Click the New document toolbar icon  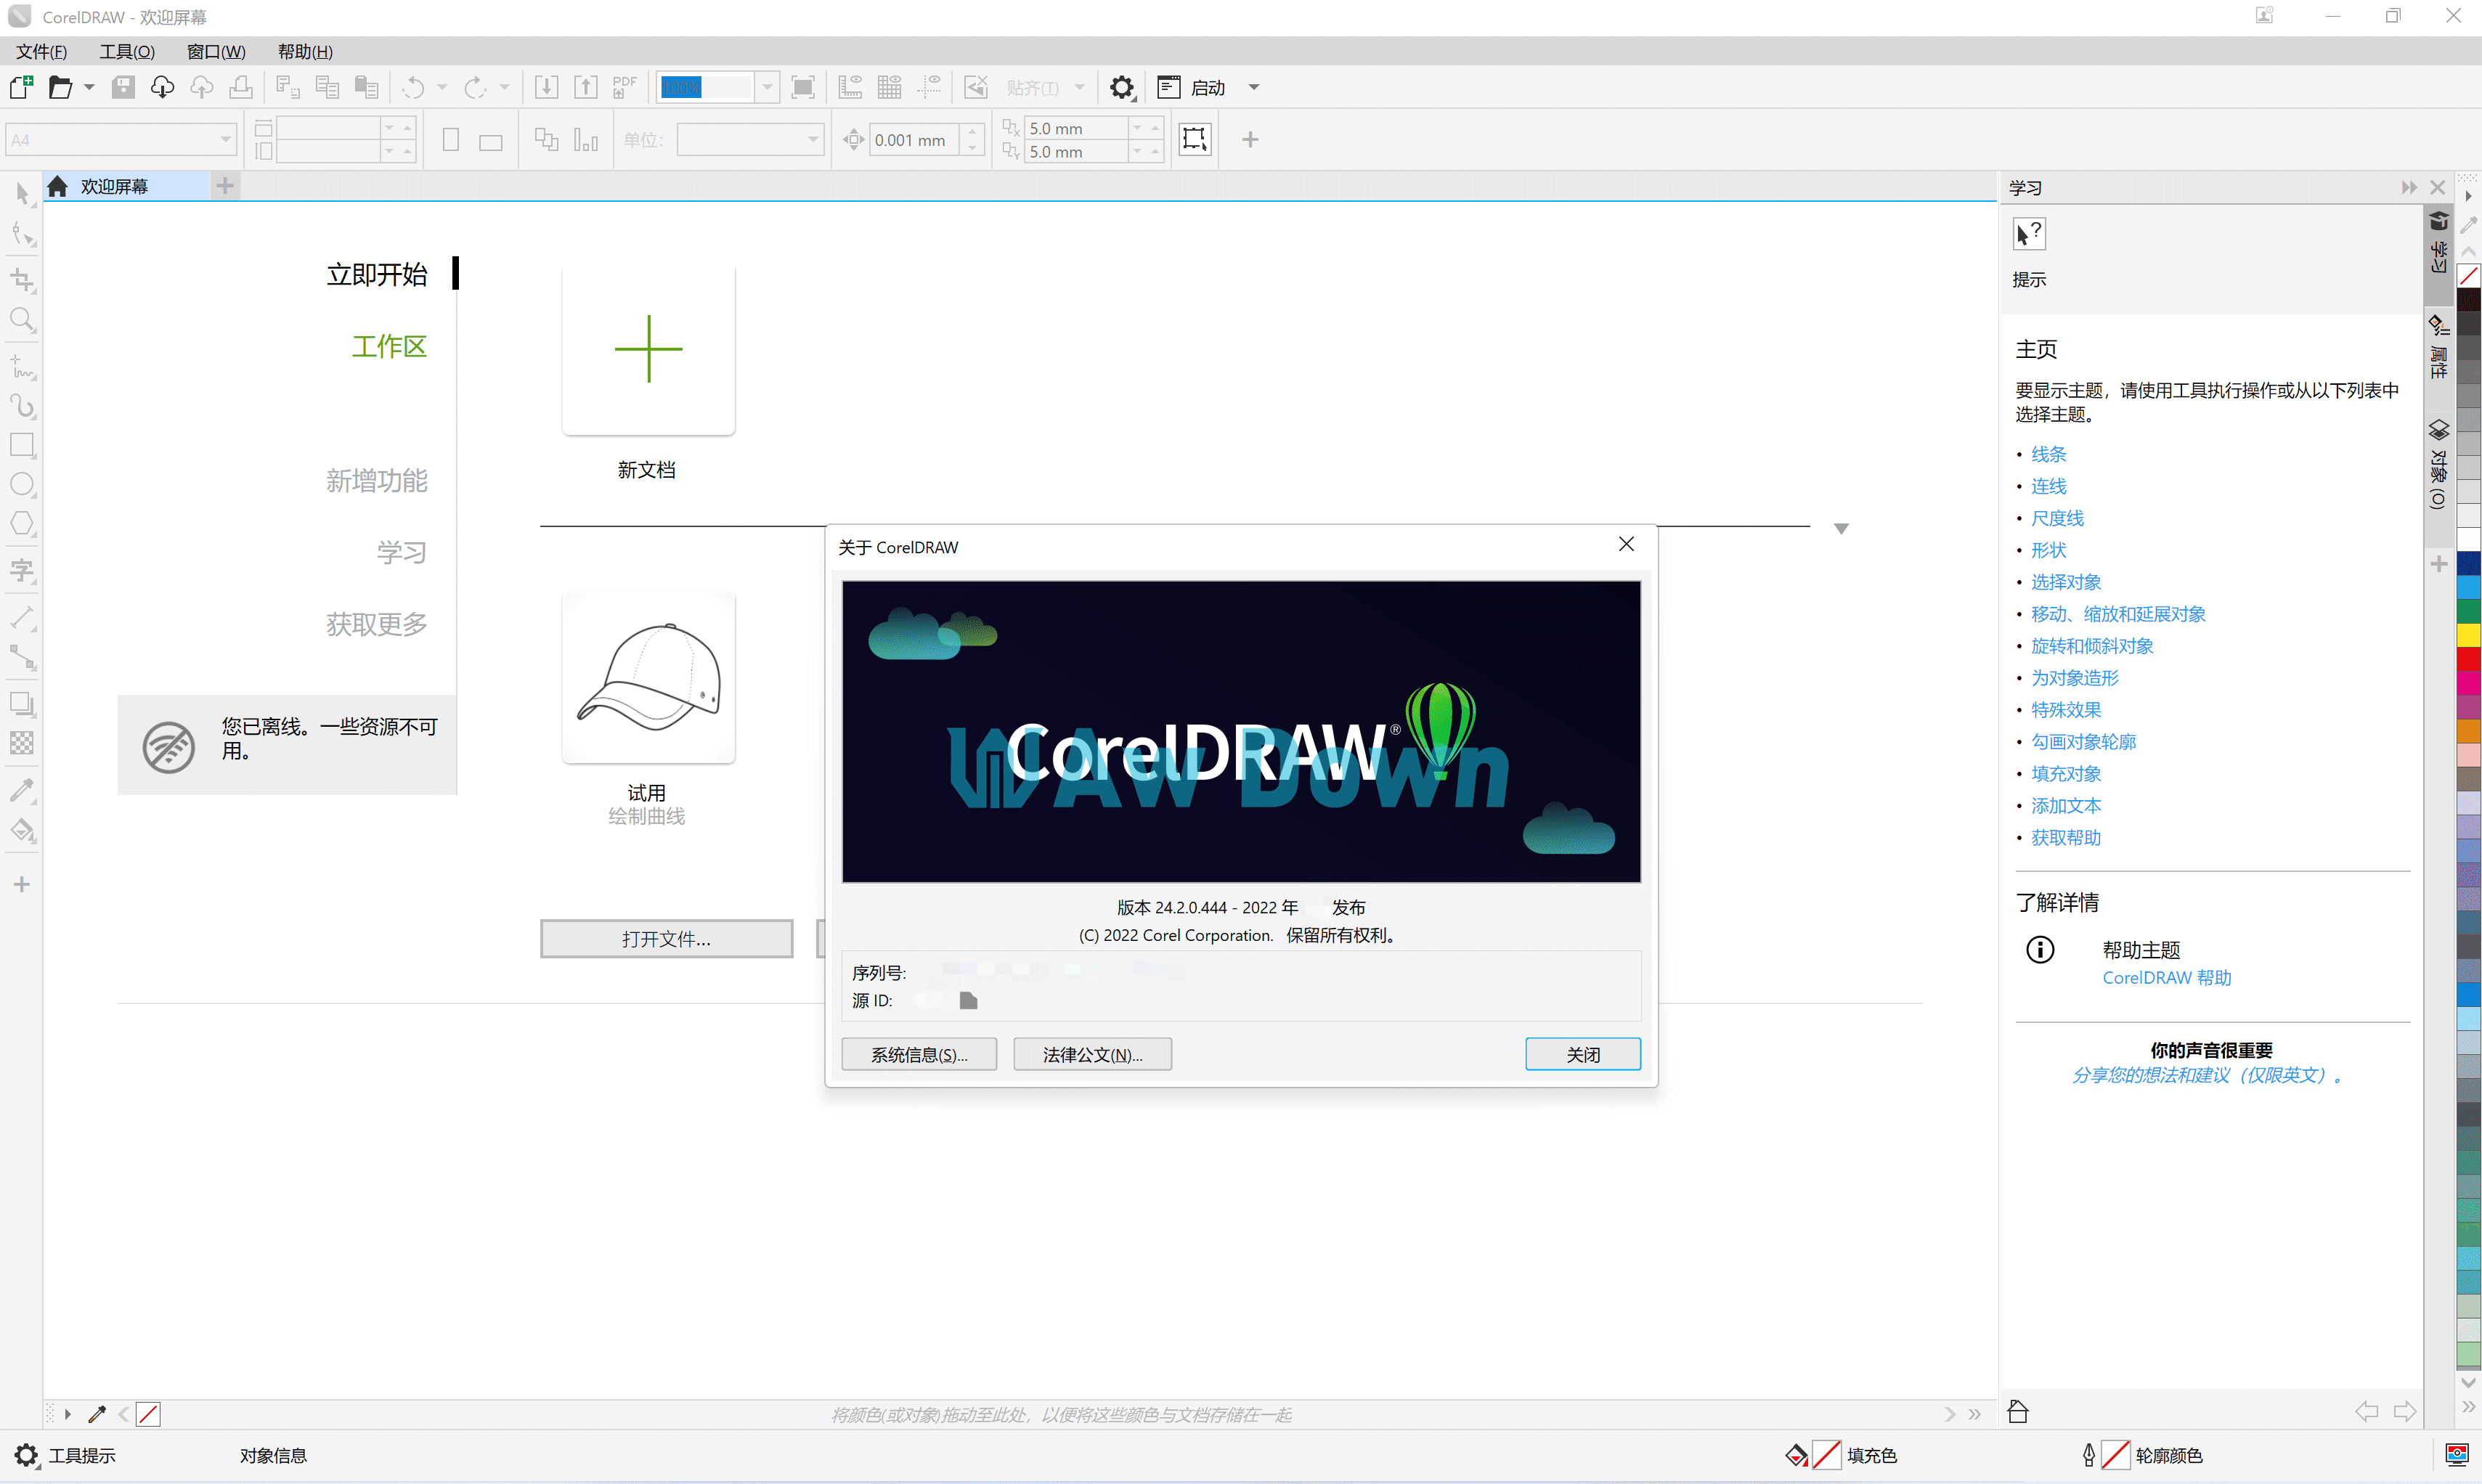pyautogui.click(x=21, y=88)
